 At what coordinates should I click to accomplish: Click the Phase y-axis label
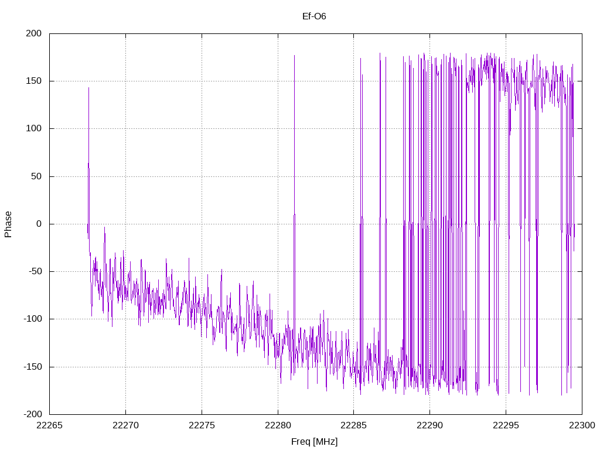(8, 224)
